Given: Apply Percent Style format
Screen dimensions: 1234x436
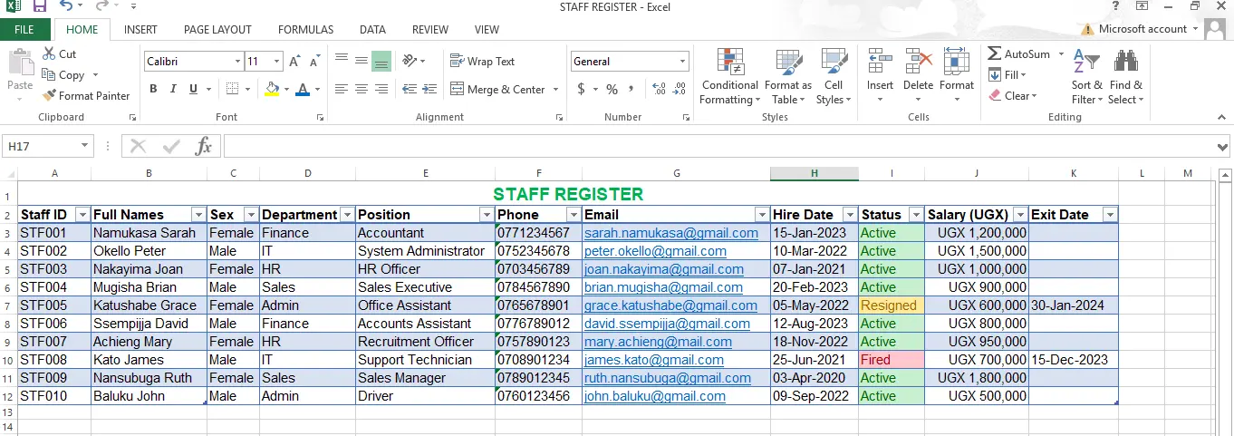Looking at the screenshot, I should click(x=612, y=89).
